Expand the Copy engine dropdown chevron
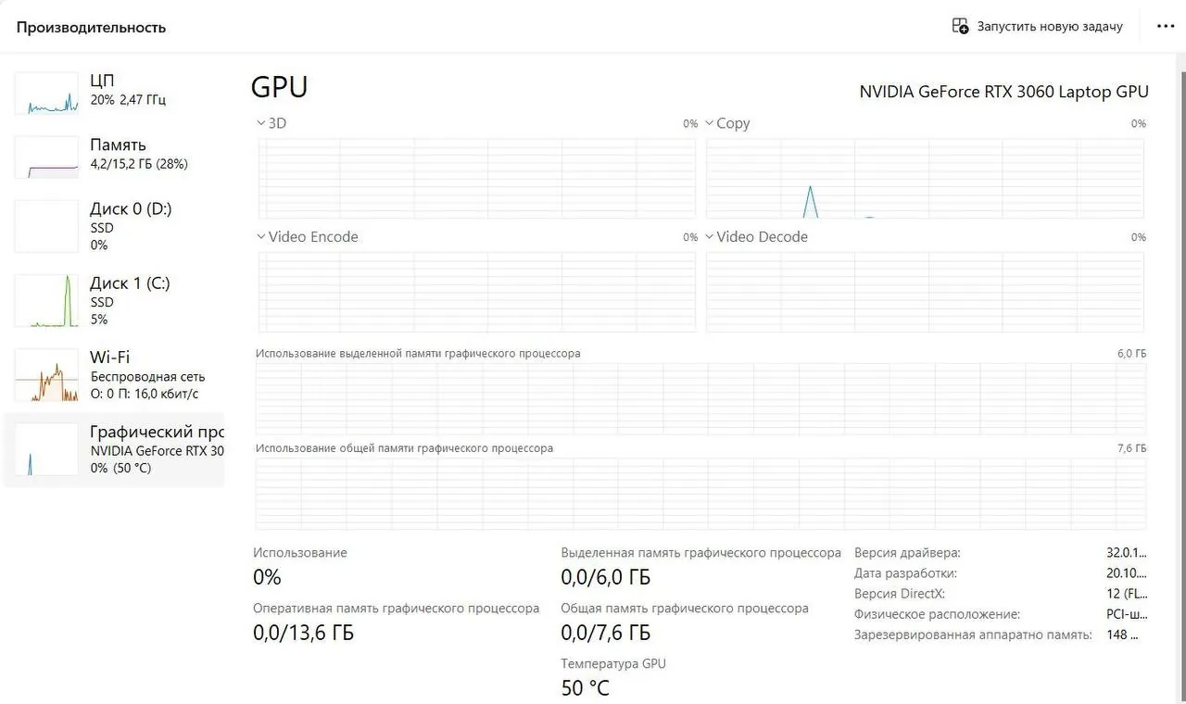Screen dimensions: 1186x704 [x=709, y=123]
